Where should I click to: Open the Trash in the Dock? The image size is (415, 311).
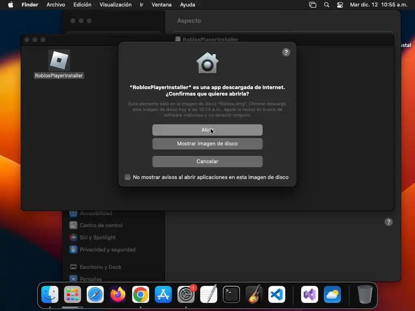point(365,294)
